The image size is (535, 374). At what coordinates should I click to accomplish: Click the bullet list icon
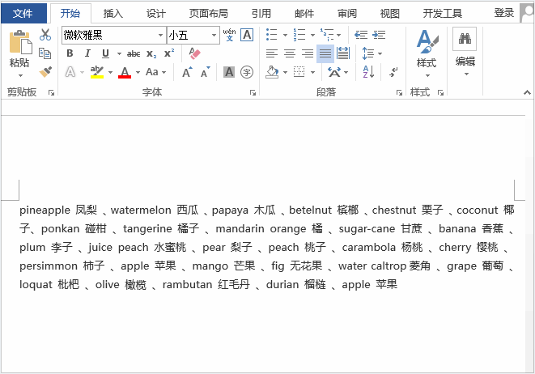click(x=272, y=35)
